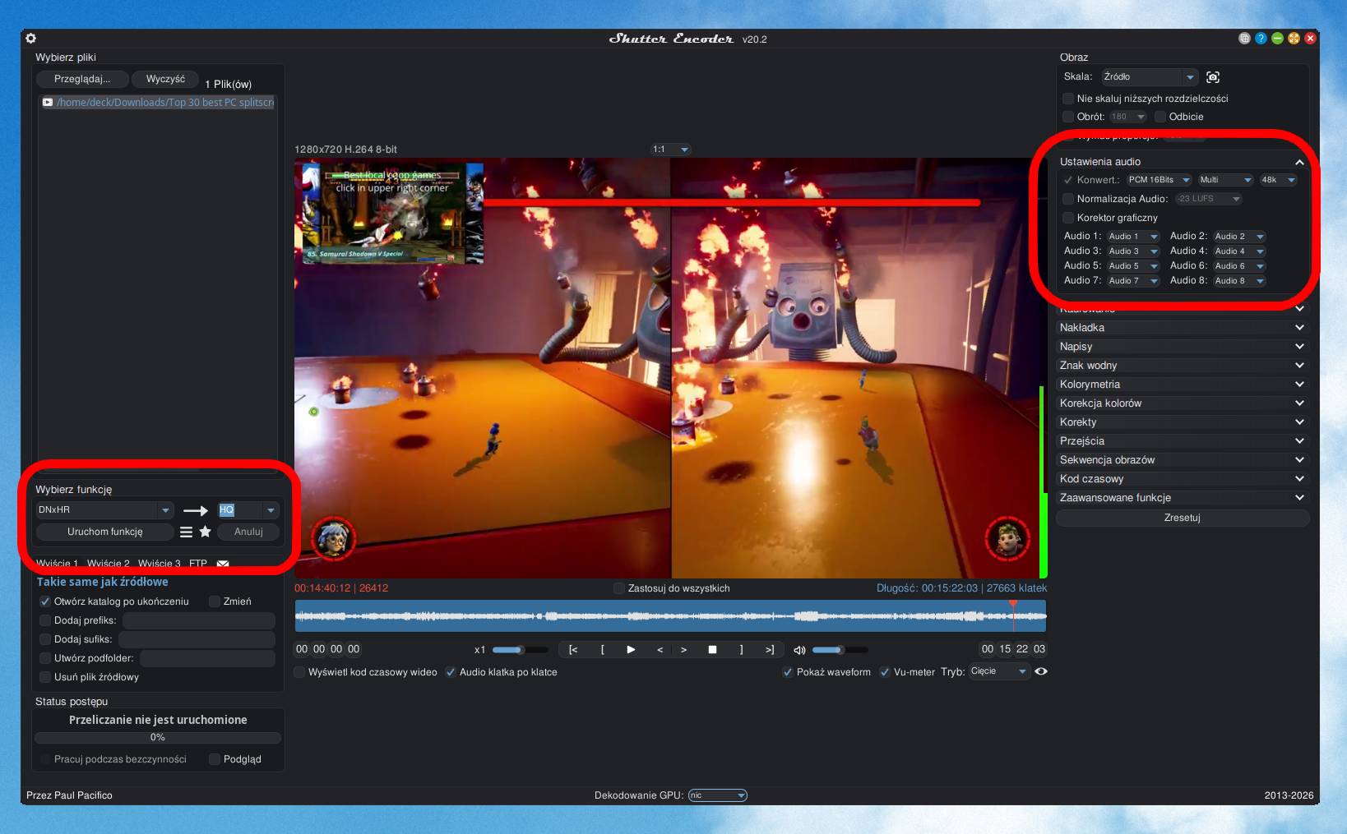
Task: Open the function list (three-lines) icon
Action: click(x=187, y=532)
